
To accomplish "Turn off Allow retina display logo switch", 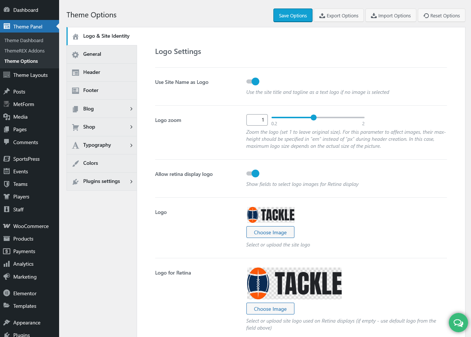I will [253, 174].
